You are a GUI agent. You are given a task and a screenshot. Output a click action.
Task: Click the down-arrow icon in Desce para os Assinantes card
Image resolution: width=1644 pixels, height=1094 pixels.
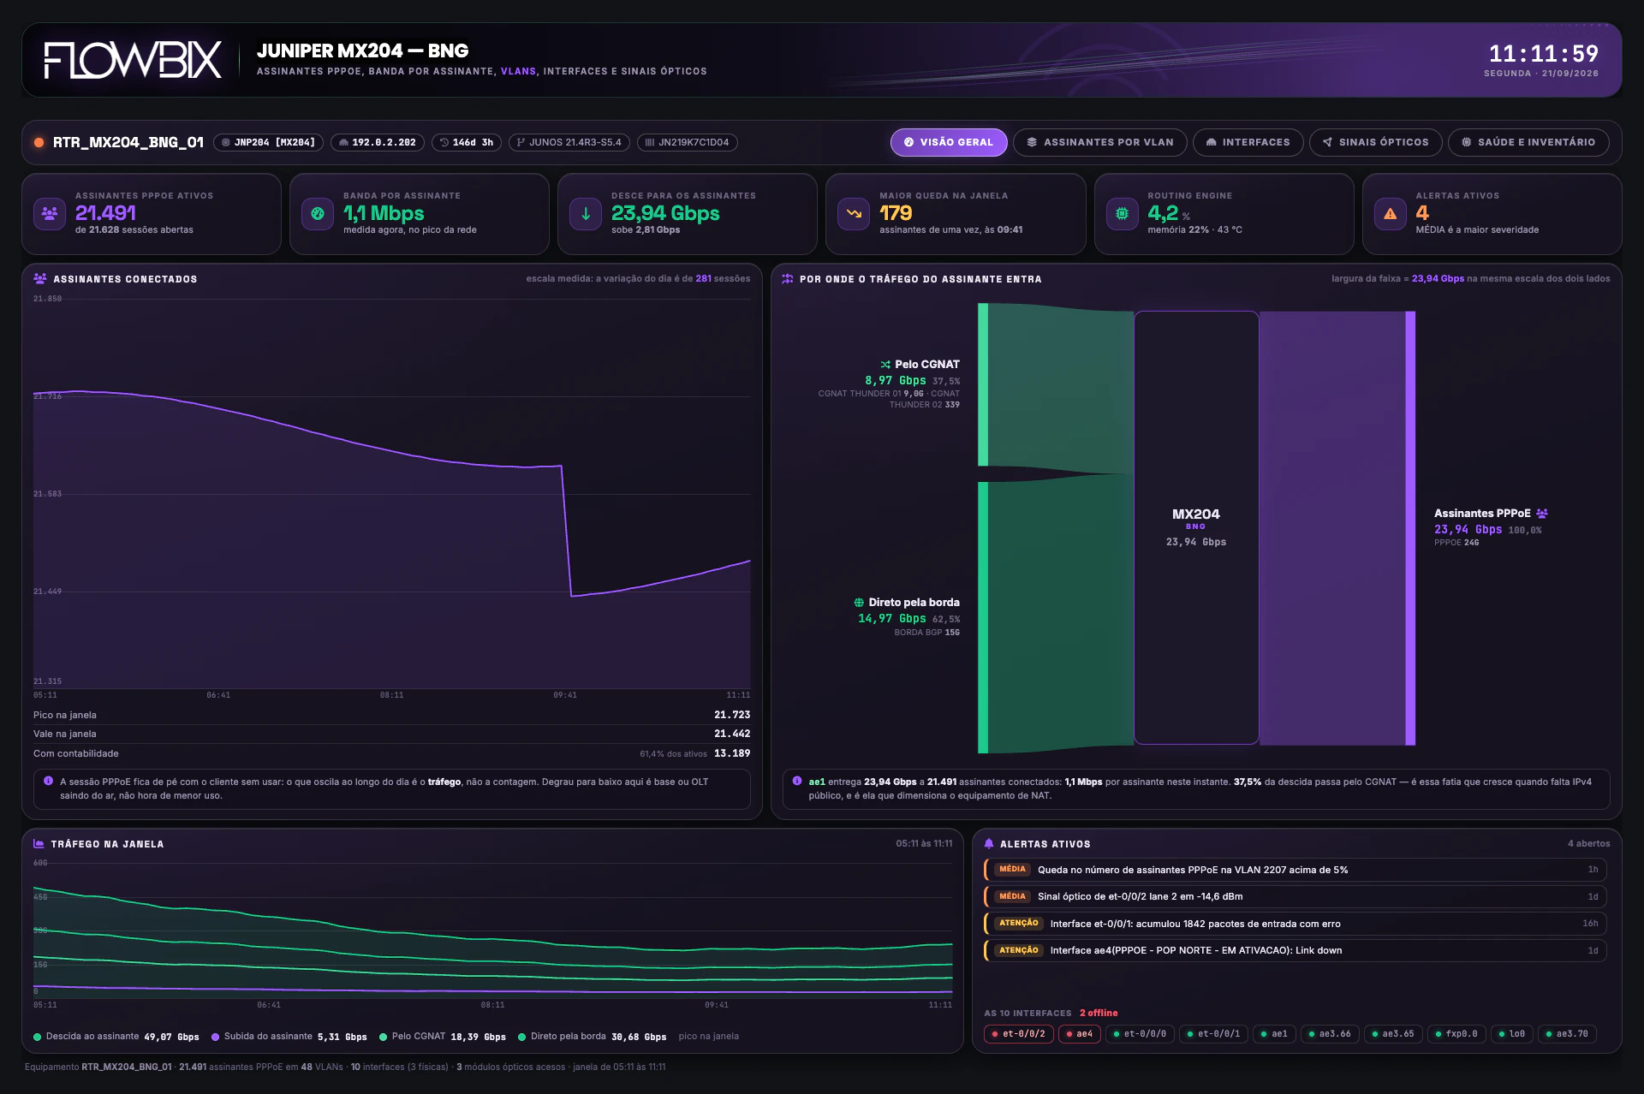pyautogui.click(x=586, y=213)
